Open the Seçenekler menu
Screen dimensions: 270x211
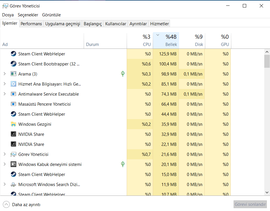(28, 15)
